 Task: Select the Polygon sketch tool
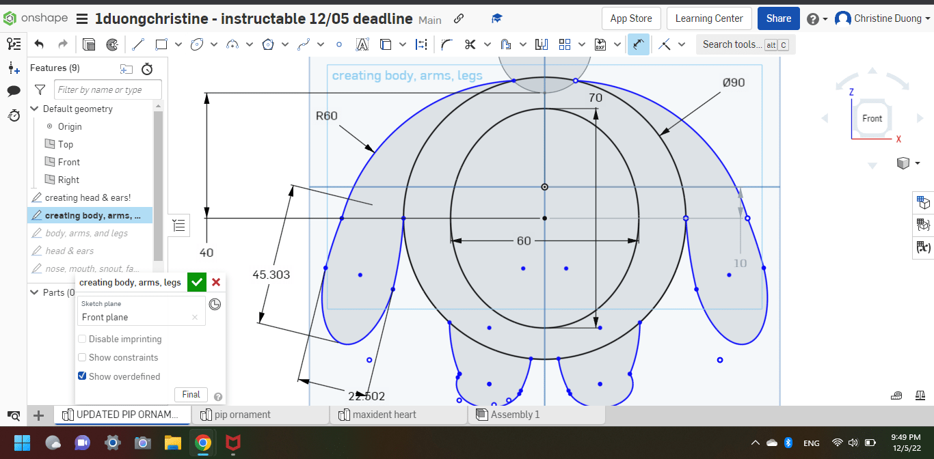[x=268, y=44]
